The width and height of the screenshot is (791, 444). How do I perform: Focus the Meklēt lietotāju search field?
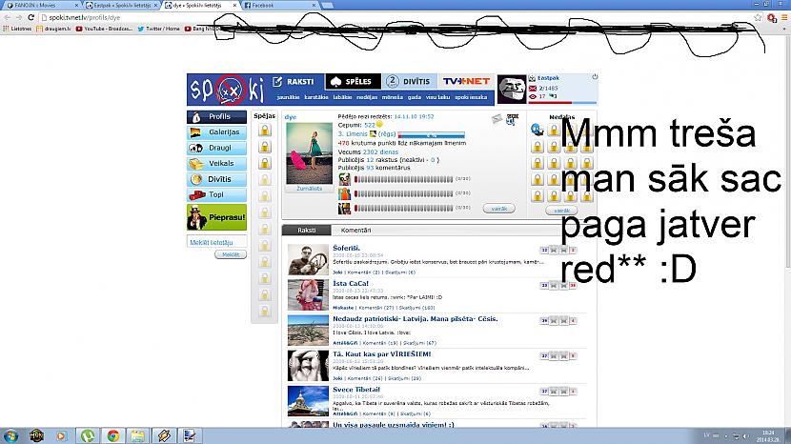coord(216,242)
